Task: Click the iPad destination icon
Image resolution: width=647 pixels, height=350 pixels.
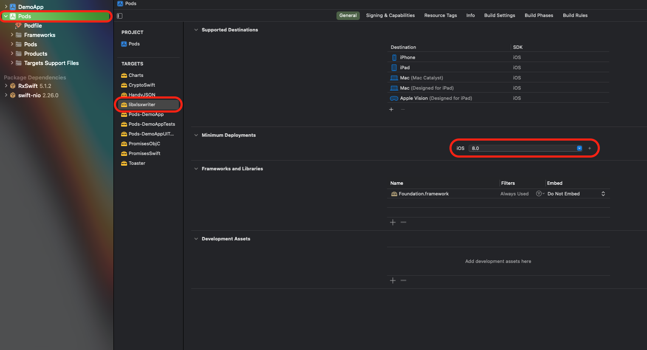Action: point(394,68)
